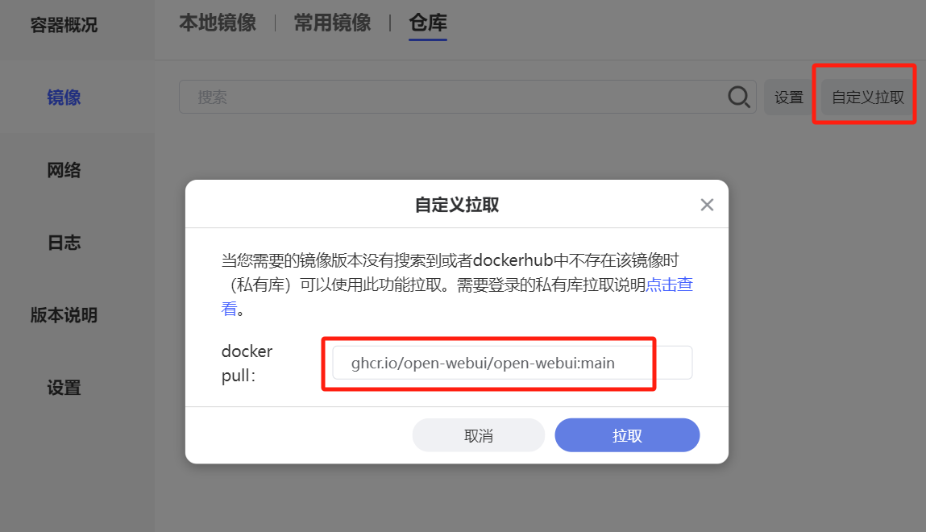Click the blue 拉取 button

(627, 435)
